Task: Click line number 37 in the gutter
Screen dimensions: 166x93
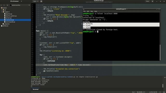Action: [32, 31]
